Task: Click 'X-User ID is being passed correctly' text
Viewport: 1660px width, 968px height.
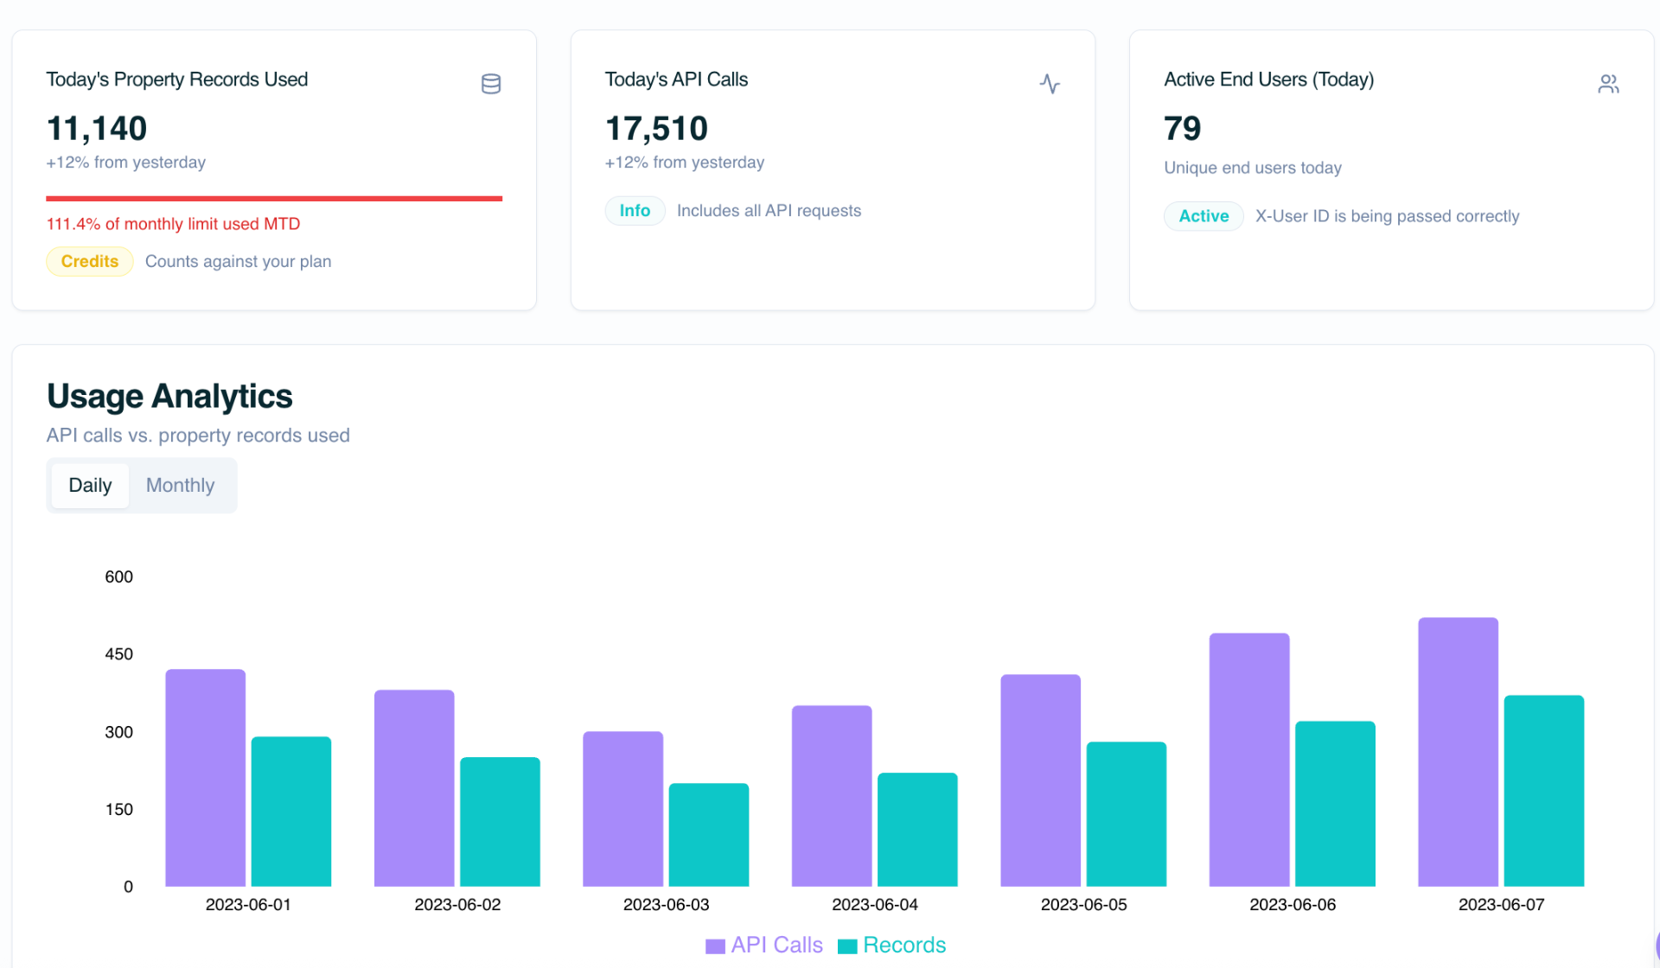Action: [1388, 216]
